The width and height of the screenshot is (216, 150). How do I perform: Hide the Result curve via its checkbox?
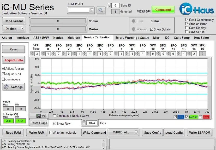coord(187,117)
